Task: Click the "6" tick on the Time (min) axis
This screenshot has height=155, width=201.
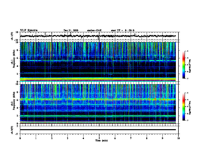Action: pos(115,138)
